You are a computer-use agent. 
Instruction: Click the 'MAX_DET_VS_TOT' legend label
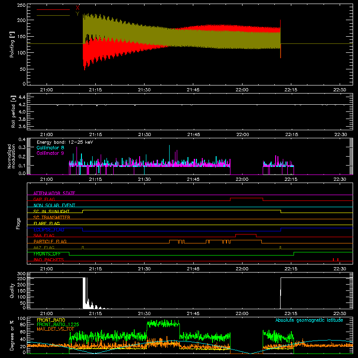pos(55,329)
